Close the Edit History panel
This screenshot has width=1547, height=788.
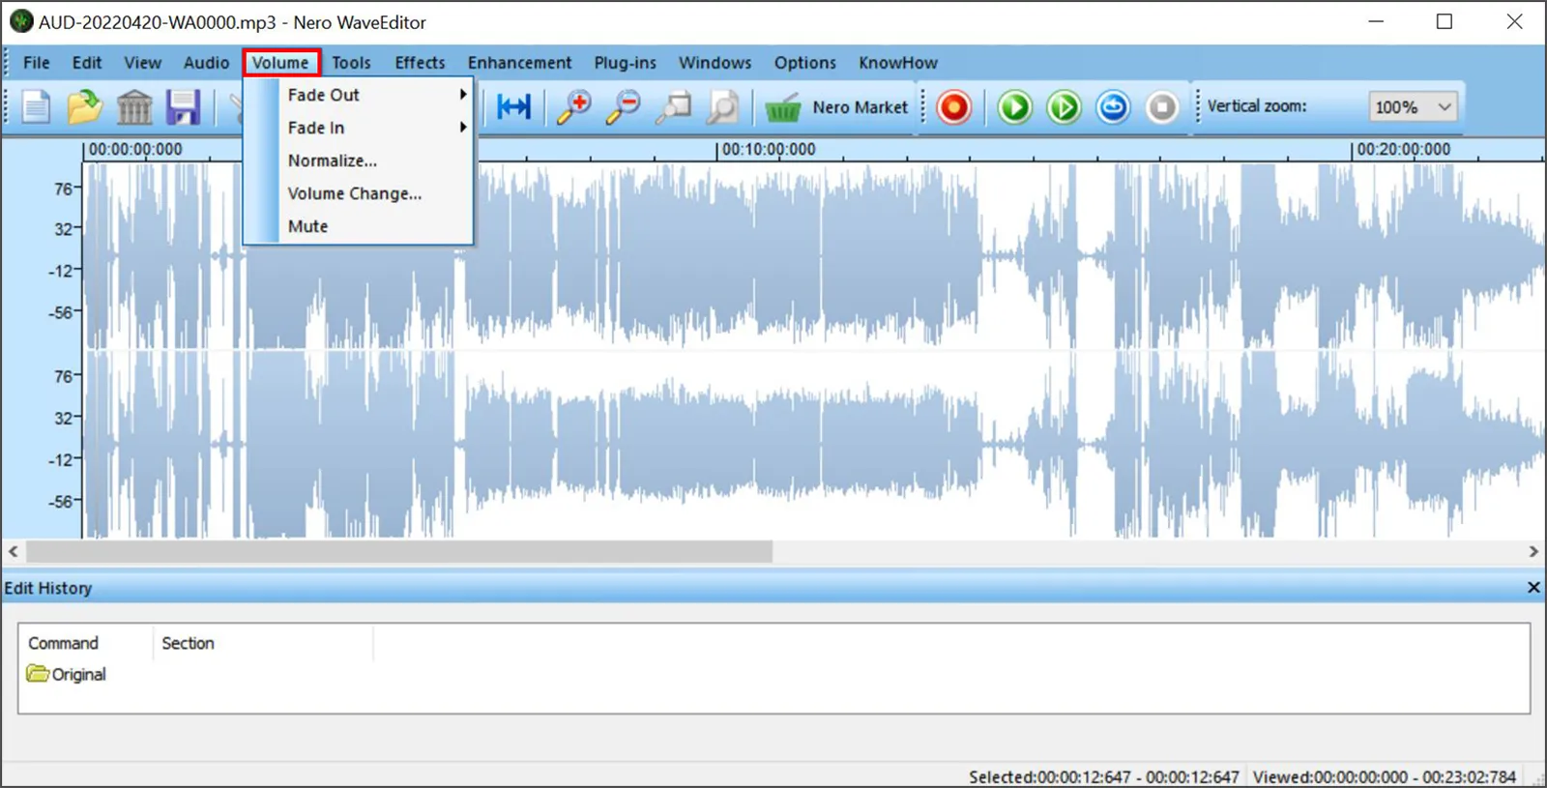coord(1532,588)
